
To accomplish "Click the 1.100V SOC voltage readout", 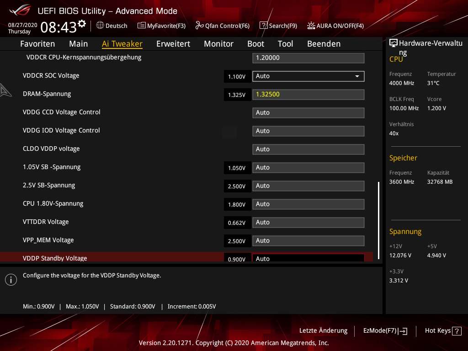I will (237, 77).
